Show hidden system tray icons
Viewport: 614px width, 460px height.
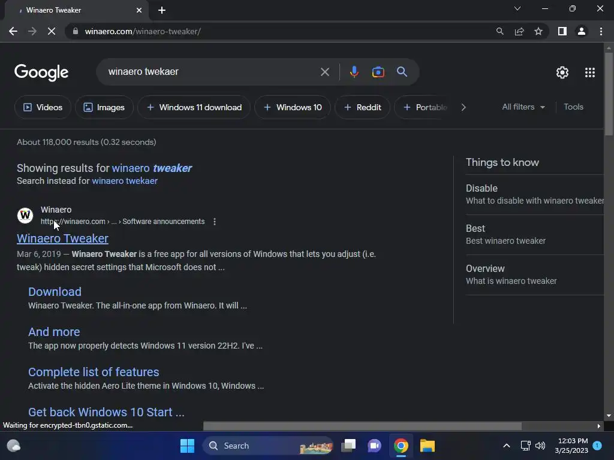coord(506,446)
